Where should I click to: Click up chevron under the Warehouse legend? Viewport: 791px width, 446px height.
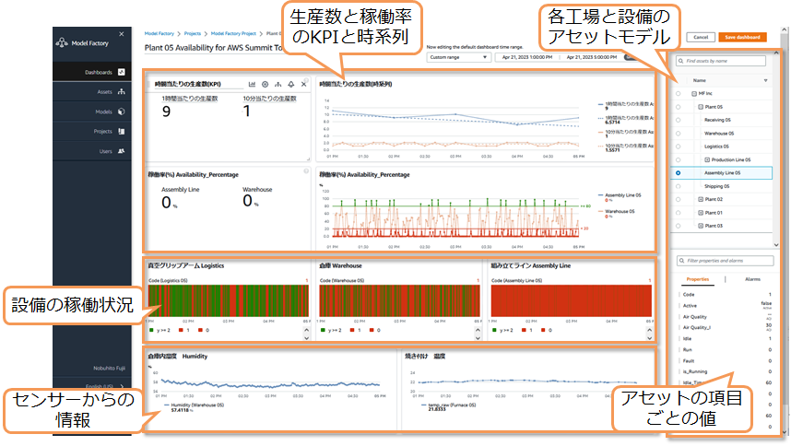(x=478, y=331)
